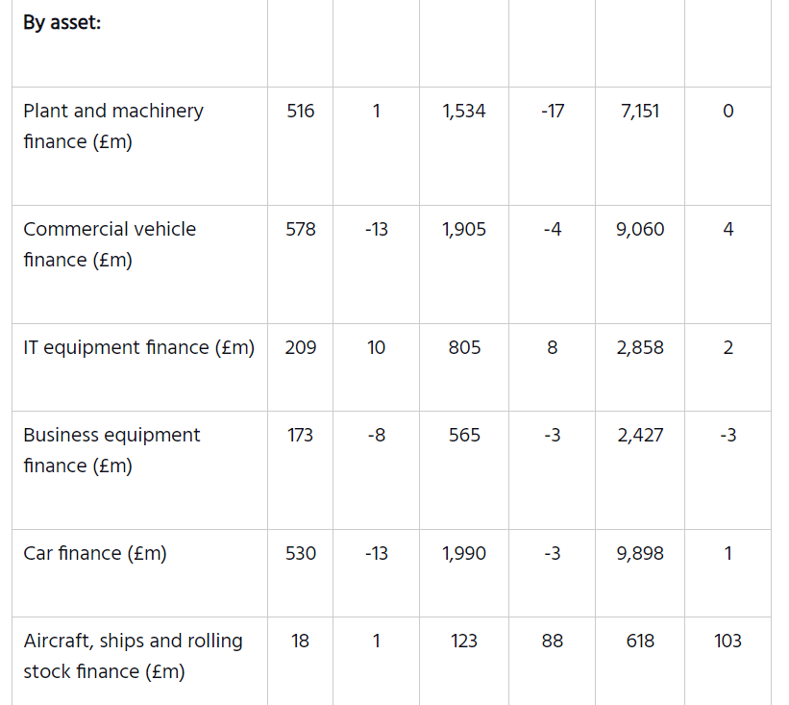Select the 'Business equipment finance (£m)' row label
Image resolution: width=789 pixels, height=705 pixels.
pyautogui.click(x=111, y=450)
